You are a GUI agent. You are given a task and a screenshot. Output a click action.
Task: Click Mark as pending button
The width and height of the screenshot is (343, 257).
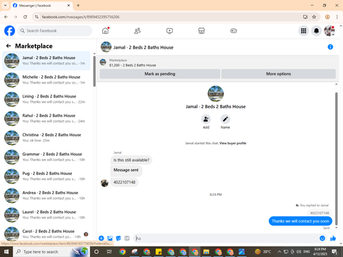click(160, 74)
